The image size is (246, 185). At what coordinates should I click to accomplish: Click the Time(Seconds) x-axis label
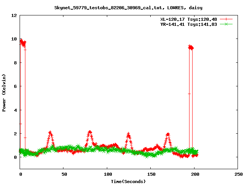[128, 182]
